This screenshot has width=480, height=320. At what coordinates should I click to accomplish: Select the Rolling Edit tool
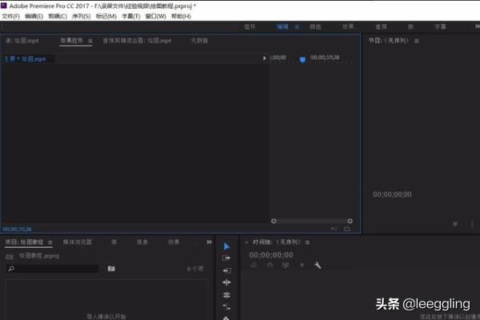point(226,295)
